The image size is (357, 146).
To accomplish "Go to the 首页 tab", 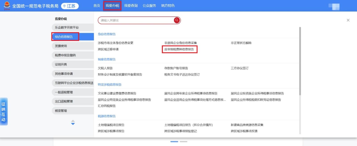I will [97, 6].
